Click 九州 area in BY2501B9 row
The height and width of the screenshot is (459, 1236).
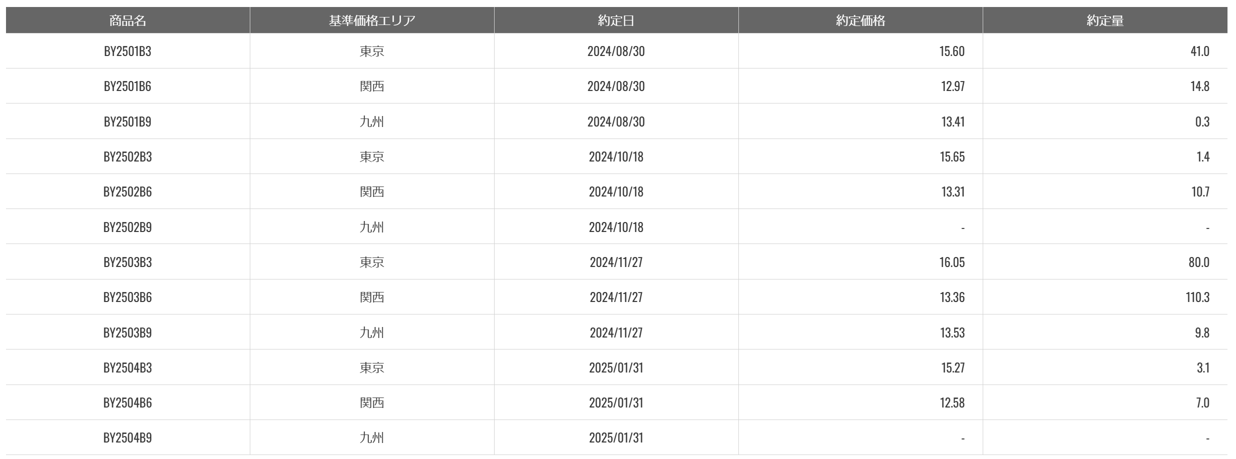tap(372, 121)
